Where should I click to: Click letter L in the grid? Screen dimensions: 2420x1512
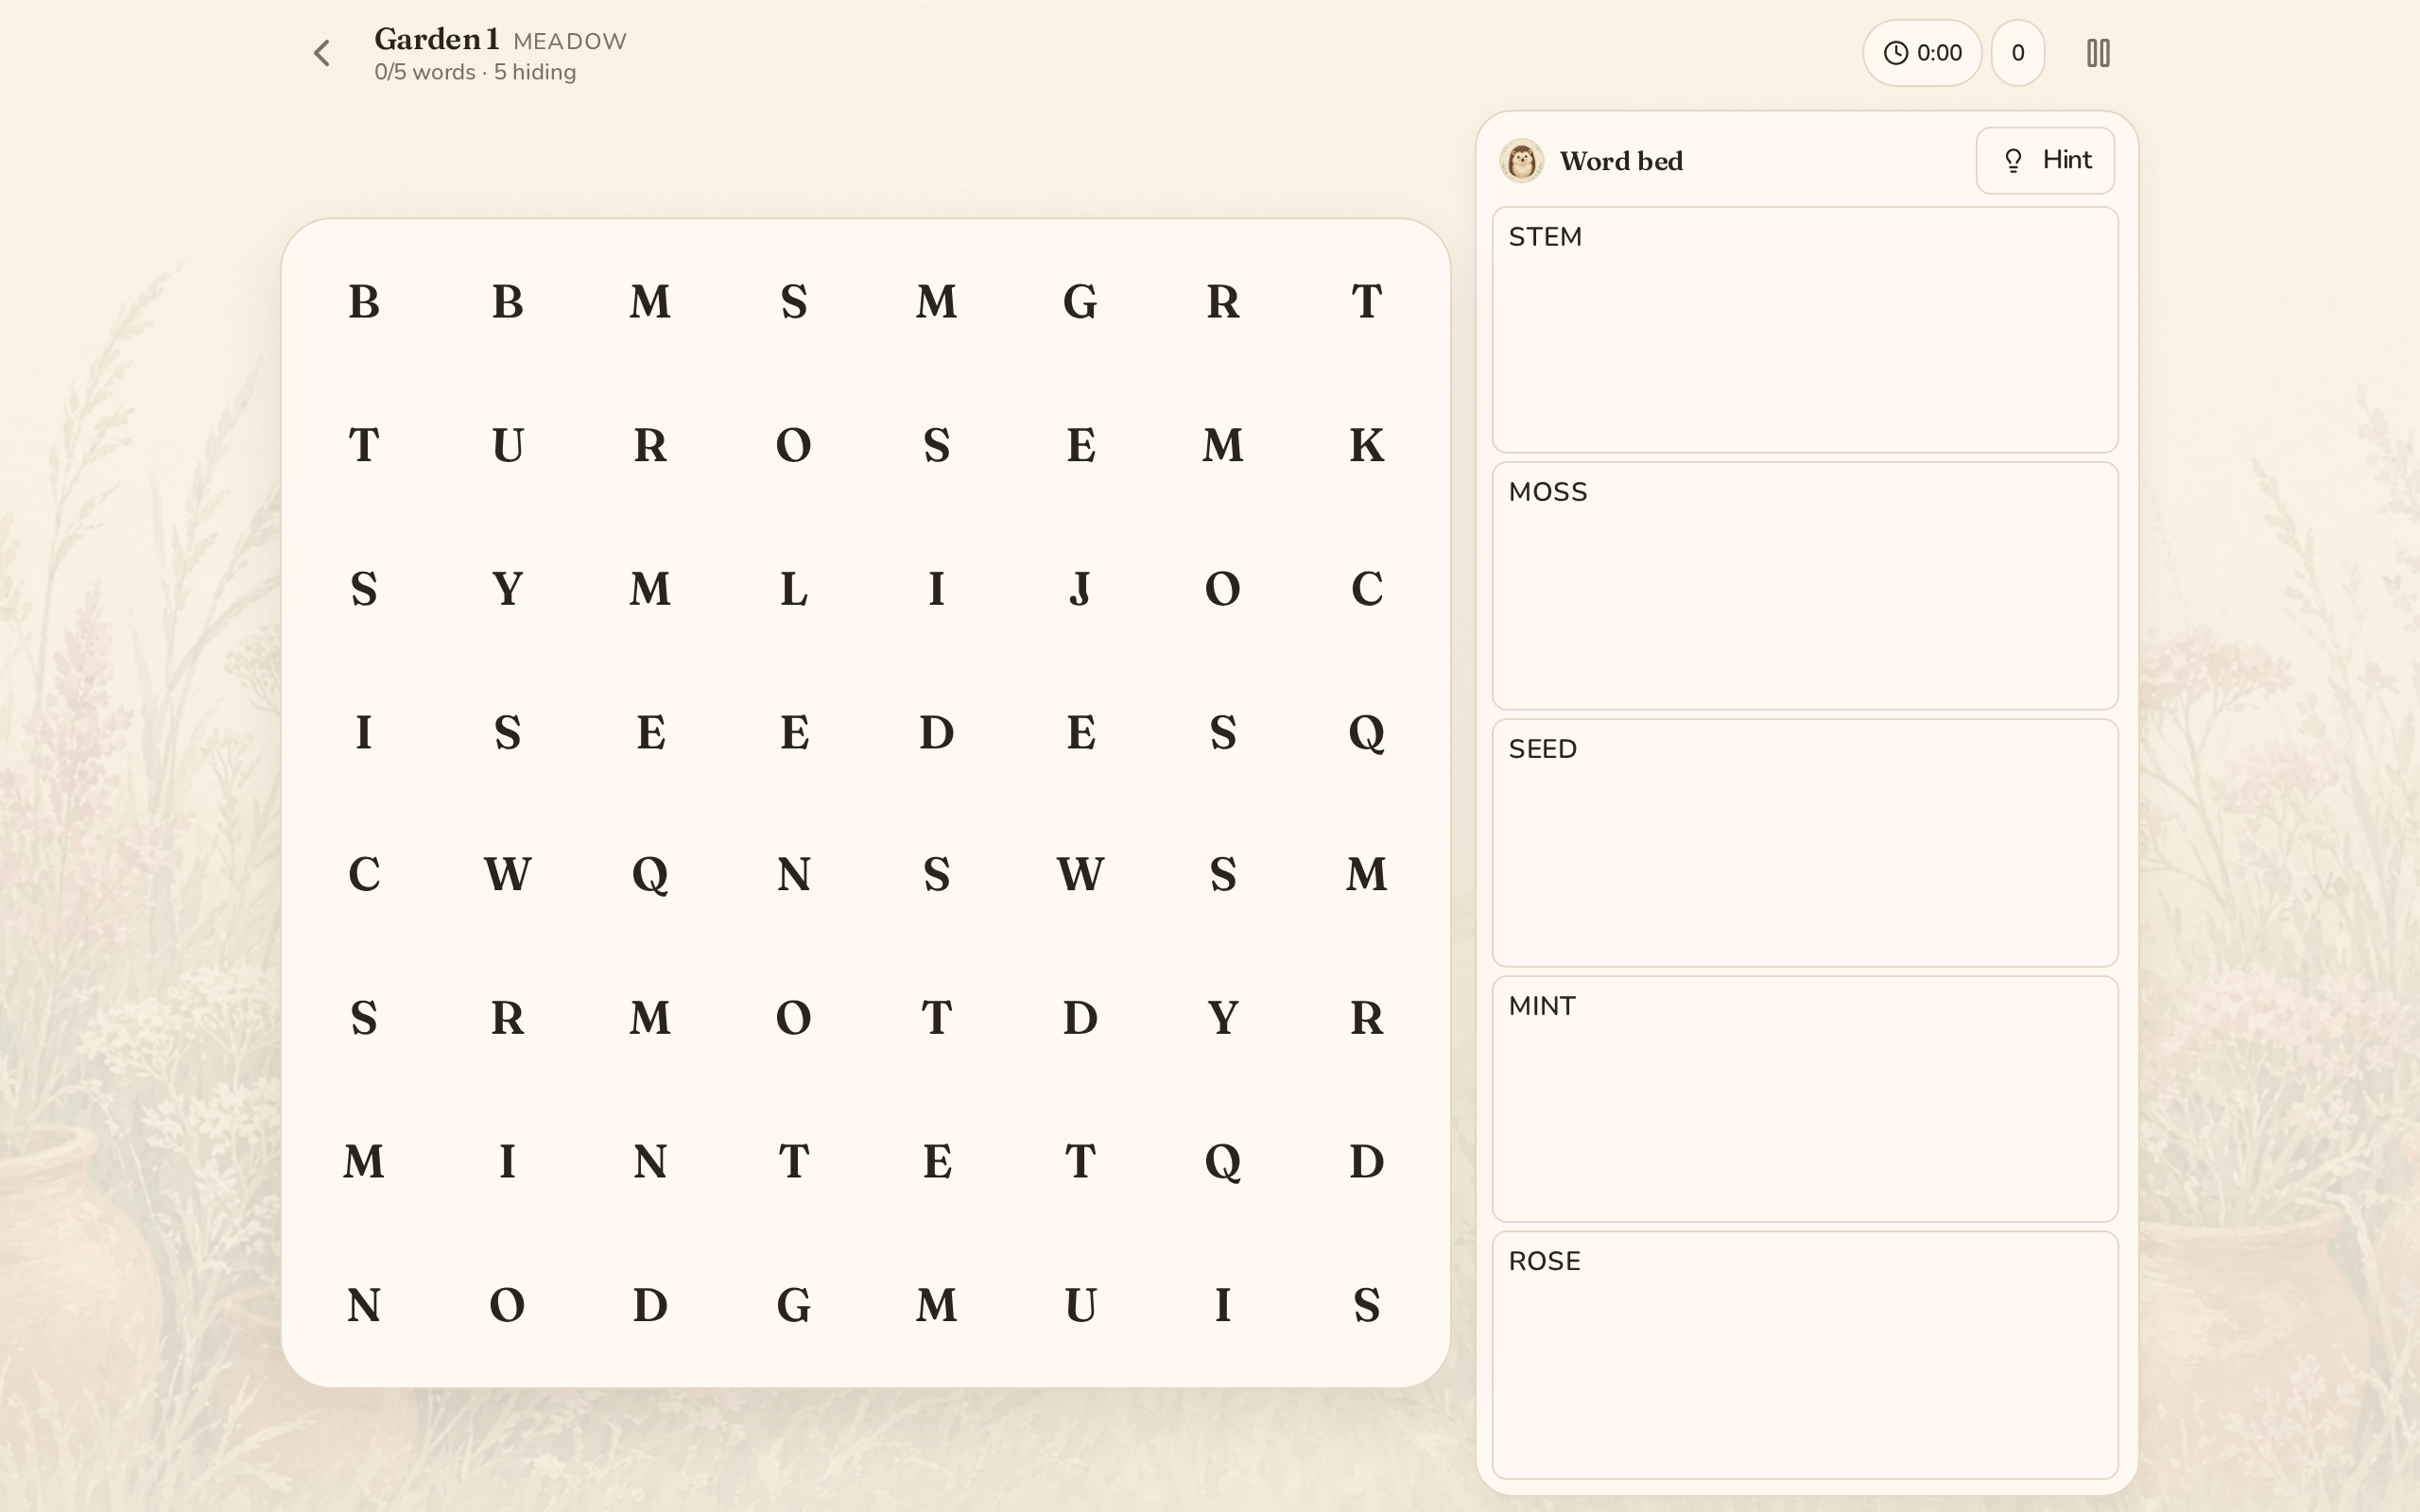(x=794, y=589)
